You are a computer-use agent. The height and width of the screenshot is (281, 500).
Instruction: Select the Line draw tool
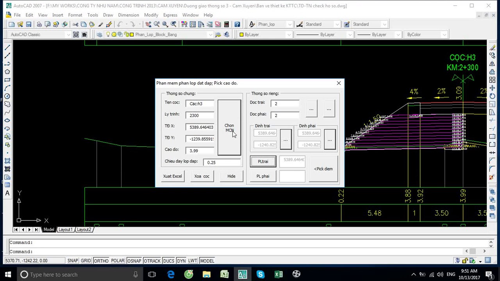point(7,47)
